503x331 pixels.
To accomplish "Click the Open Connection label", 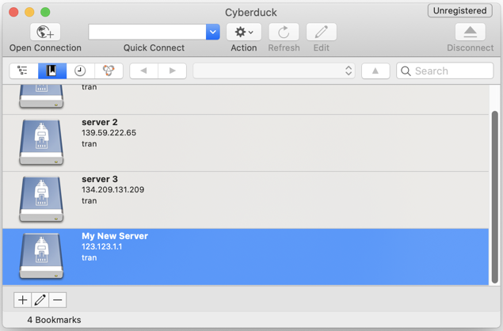I will pos(45,48).
